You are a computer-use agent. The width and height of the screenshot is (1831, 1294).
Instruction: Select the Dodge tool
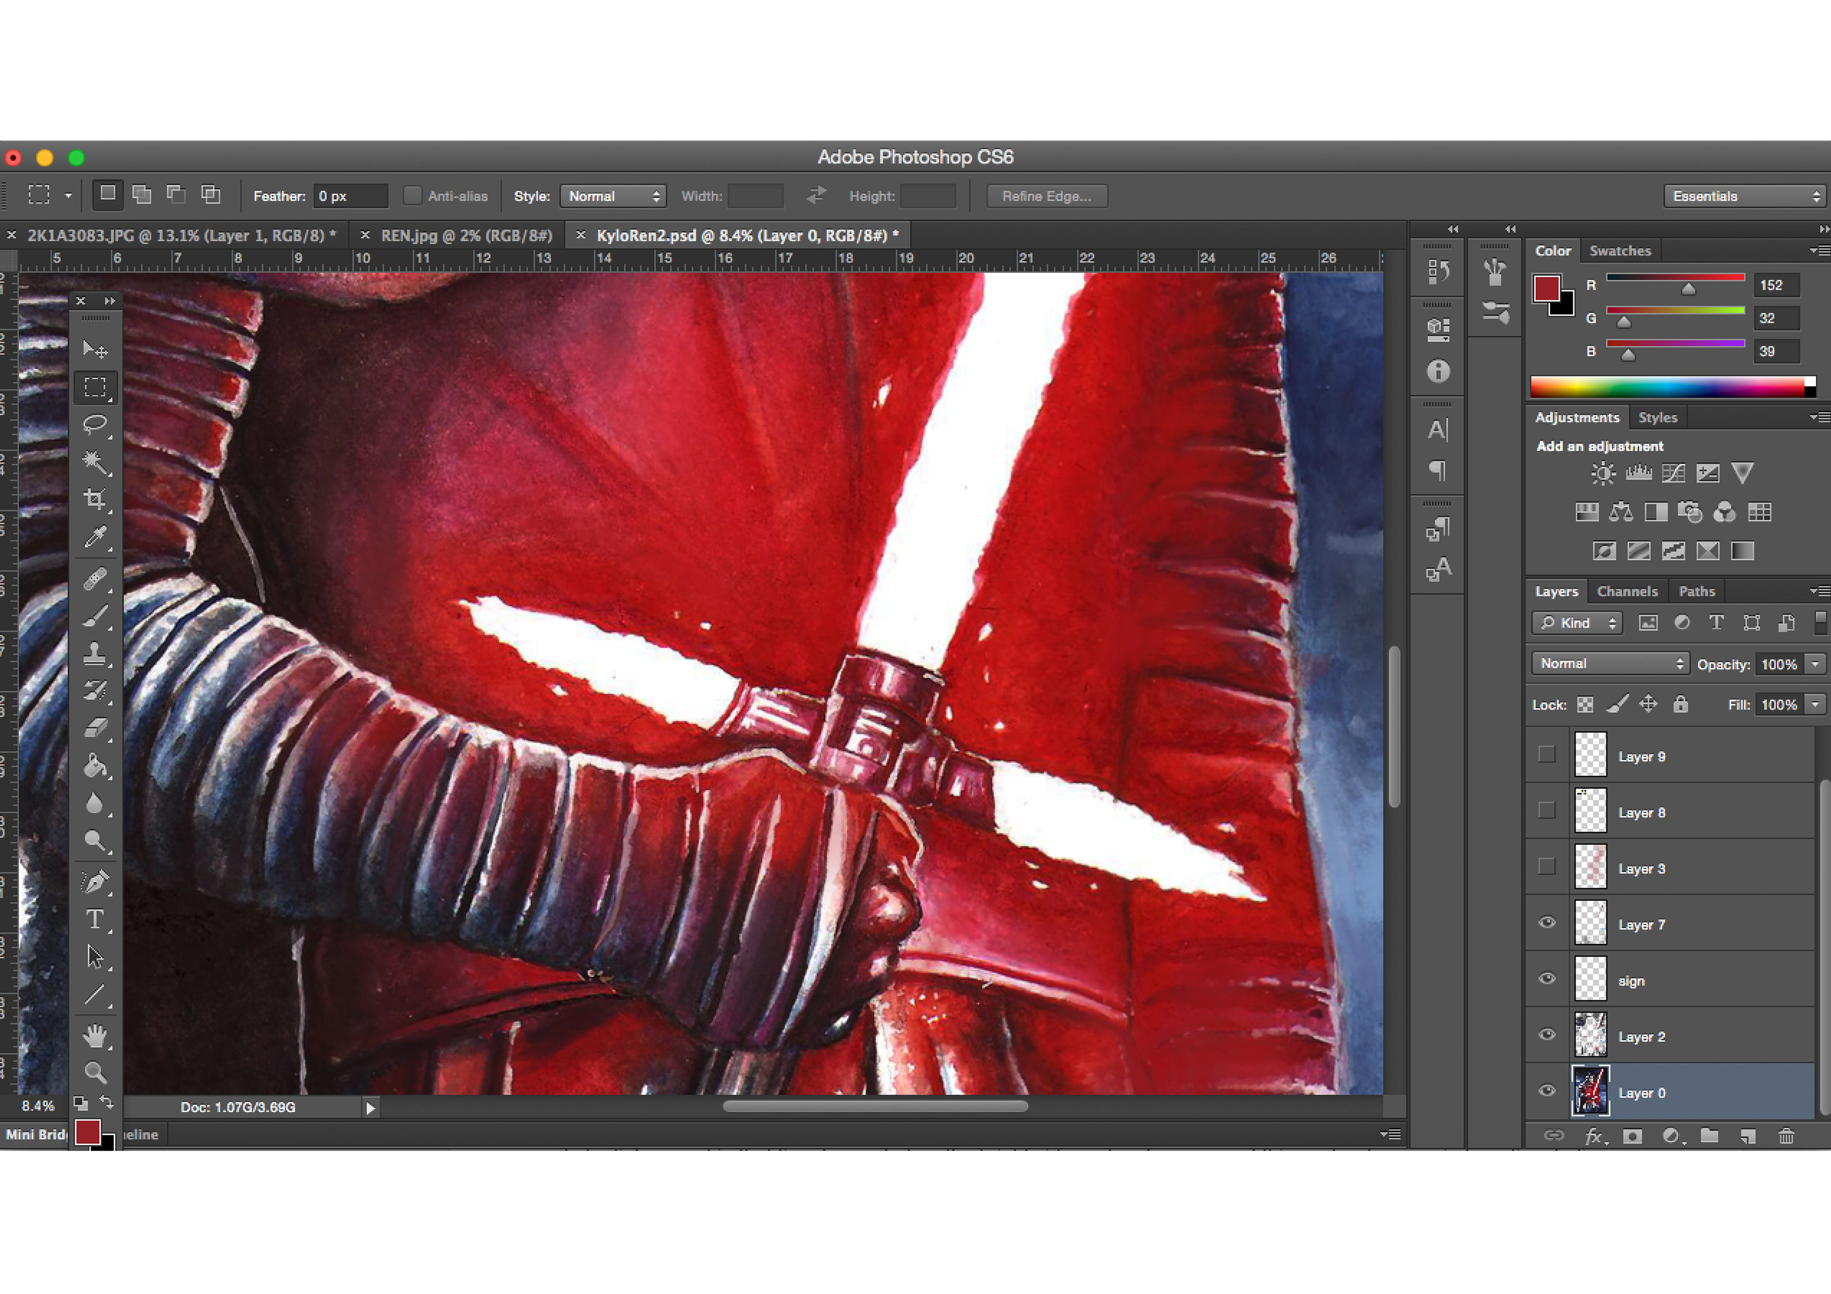click(95, 840)
